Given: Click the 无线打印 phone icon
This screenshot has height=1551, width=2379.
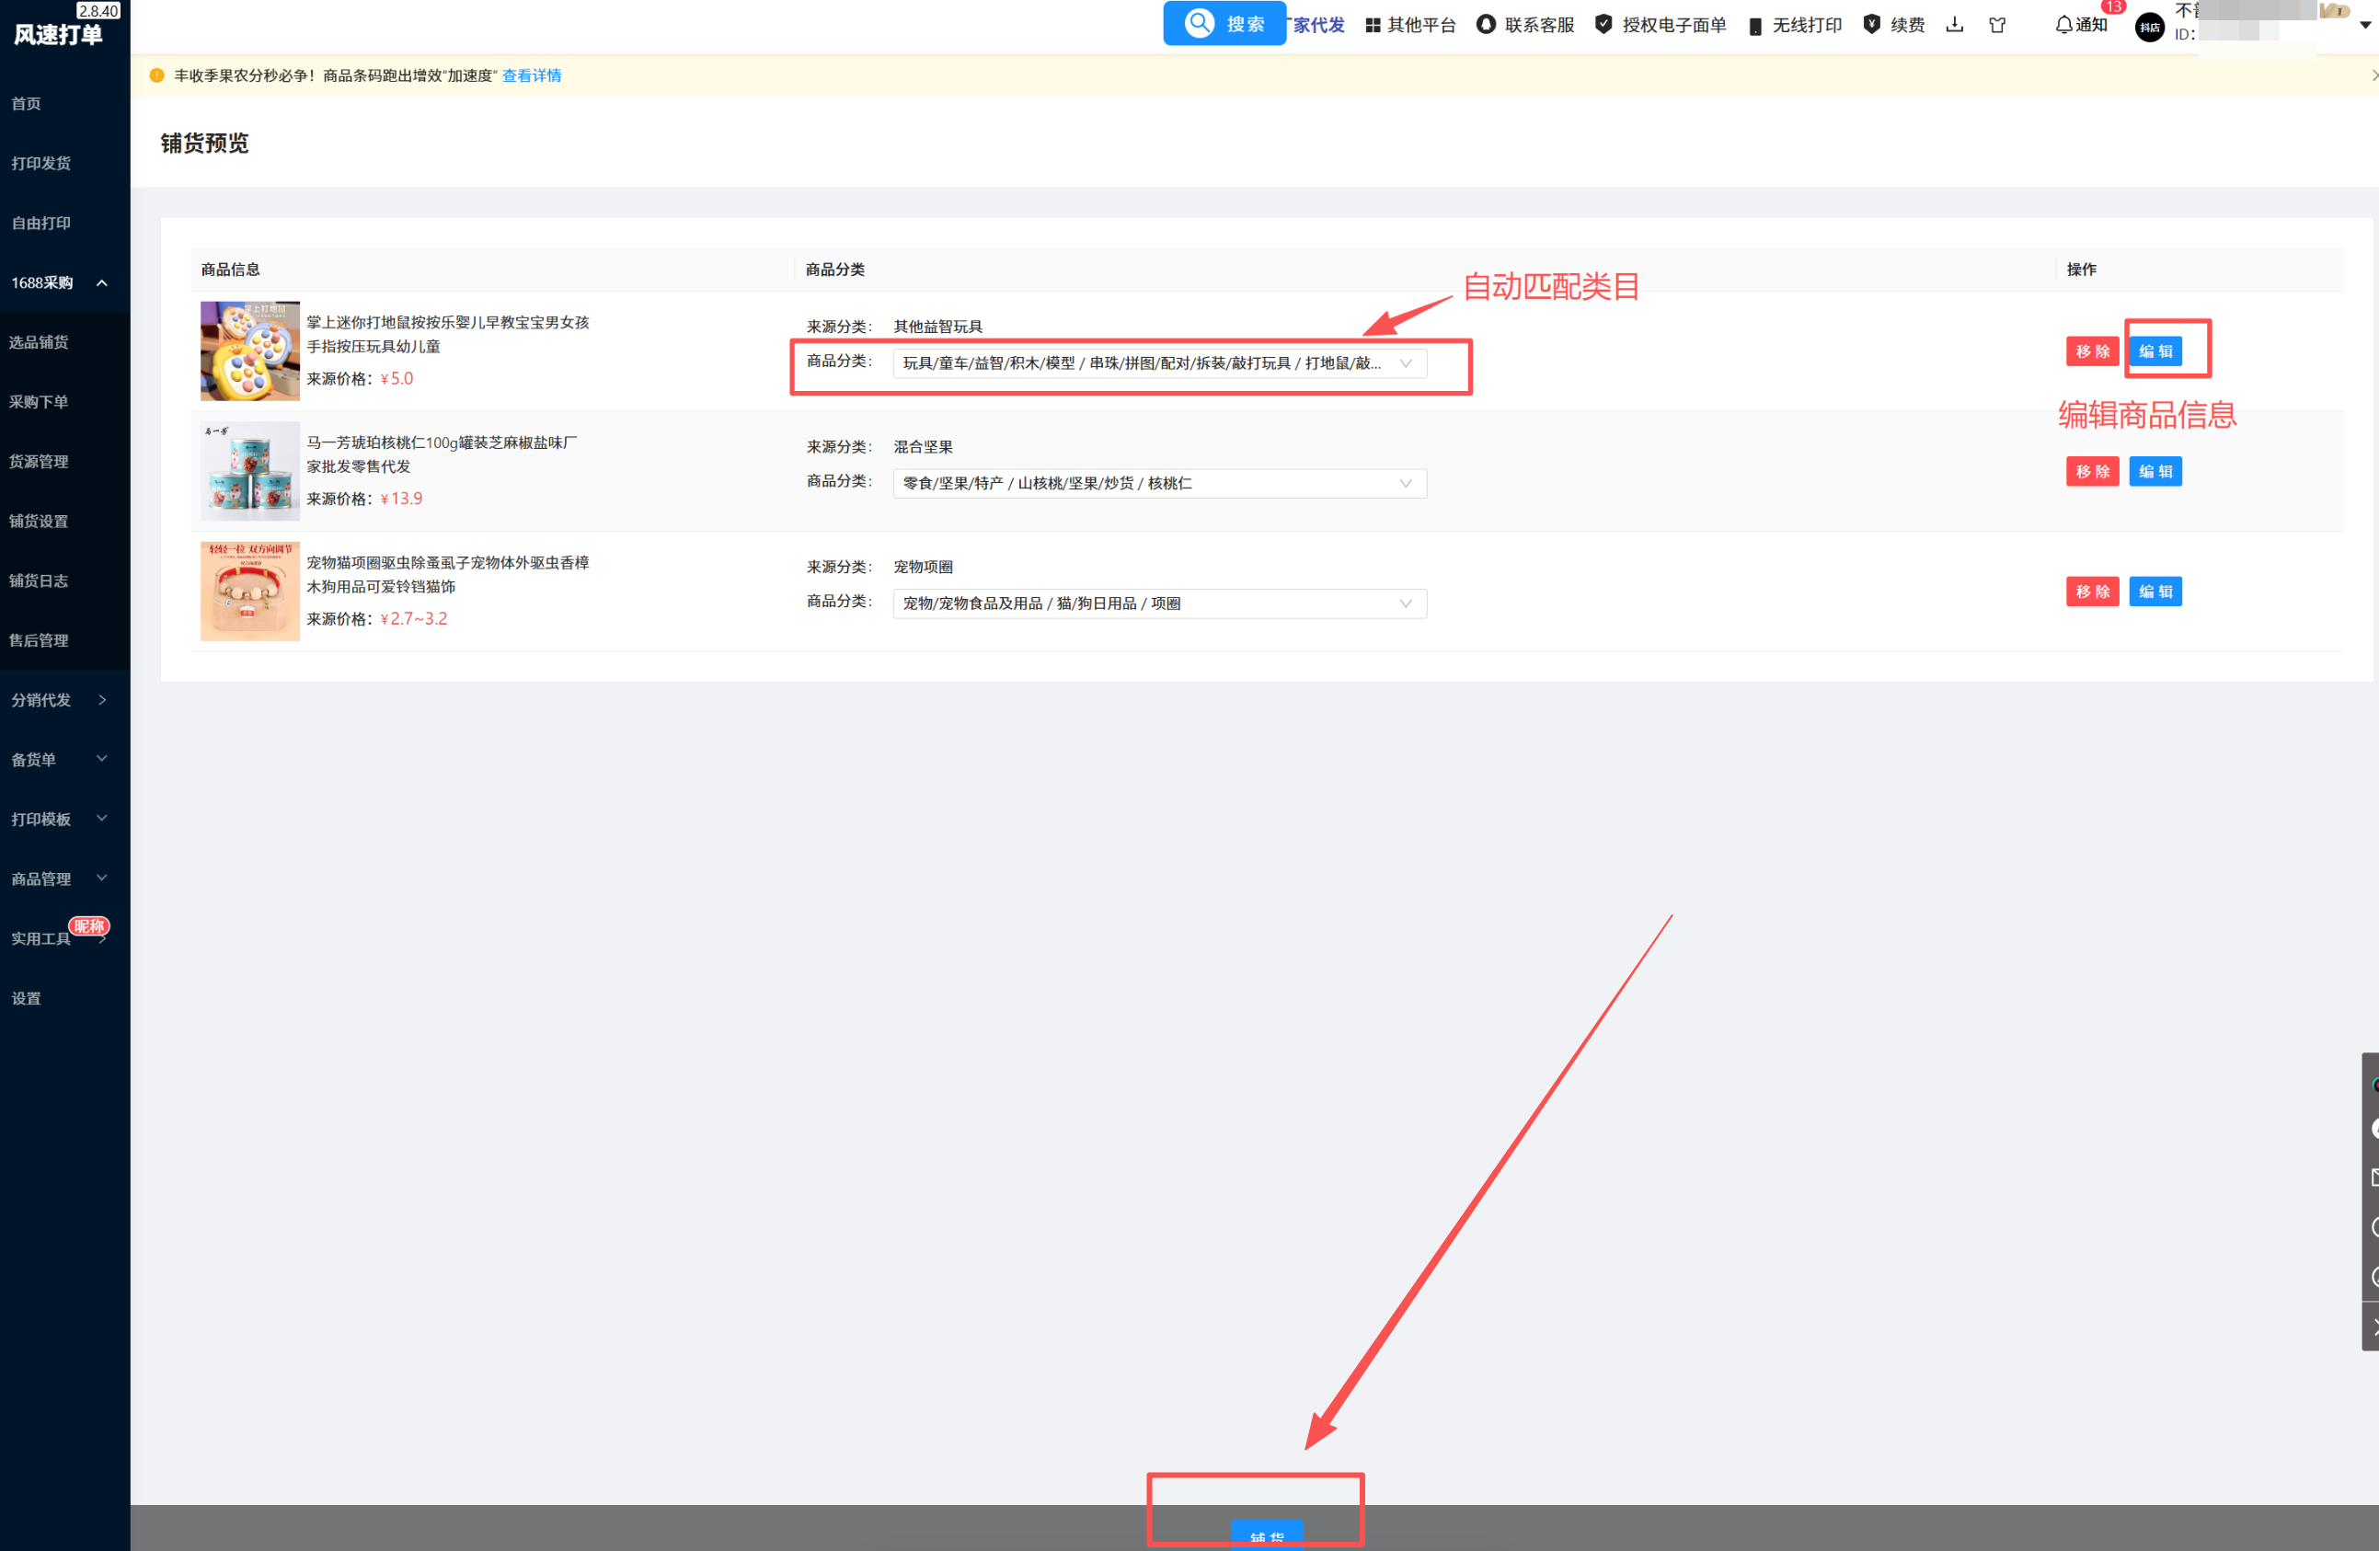Looking at the screenshot, I should point(1754,26).
